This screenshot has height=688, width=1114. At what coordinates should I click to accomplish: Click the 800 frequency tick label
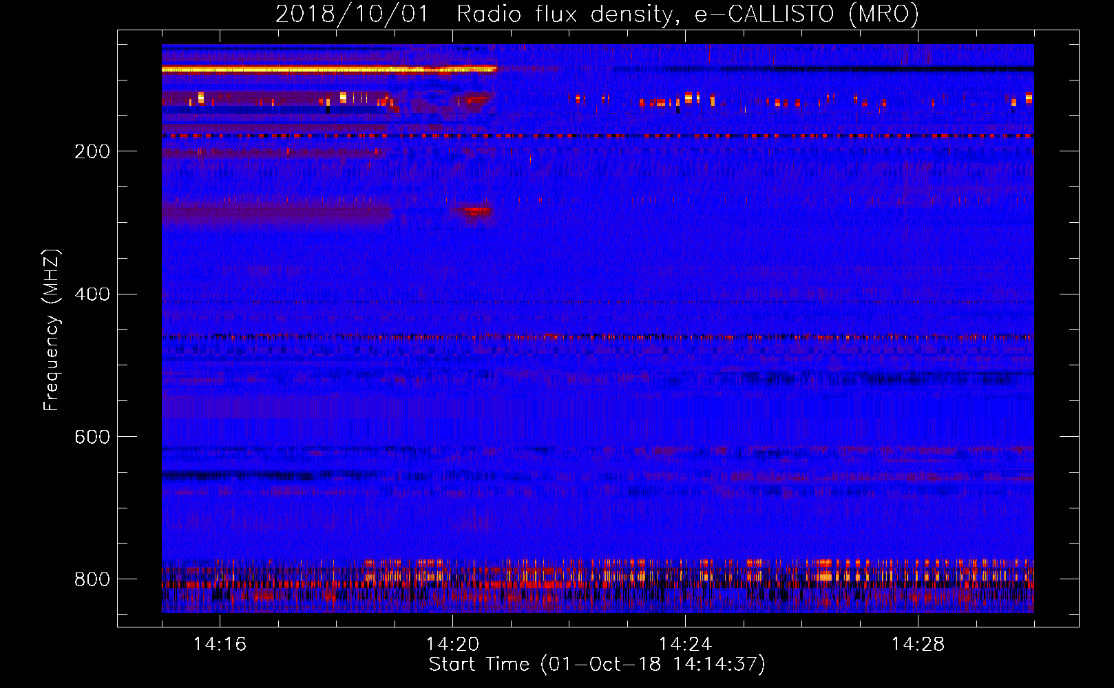click(92, 579)
